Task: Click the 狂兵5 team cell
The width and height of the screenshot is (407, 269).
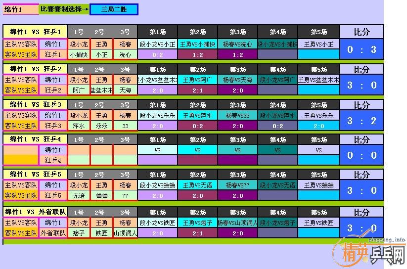Action: click(x=53, y=195)
